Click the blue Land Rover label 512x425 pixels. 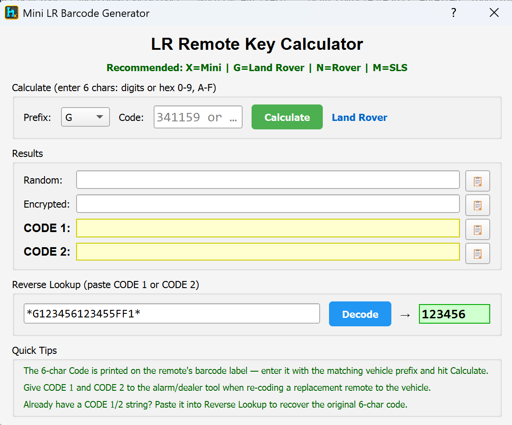click(359, 117)
